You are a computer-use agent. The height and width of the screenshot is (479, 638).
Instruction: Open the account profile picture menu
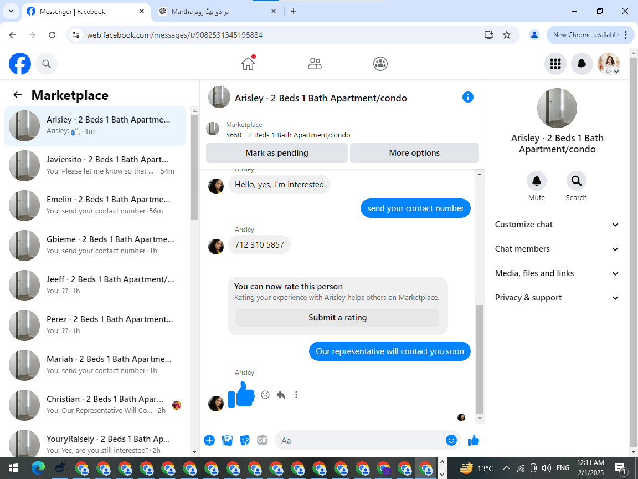pyautogui.click(x=608, y=64)
